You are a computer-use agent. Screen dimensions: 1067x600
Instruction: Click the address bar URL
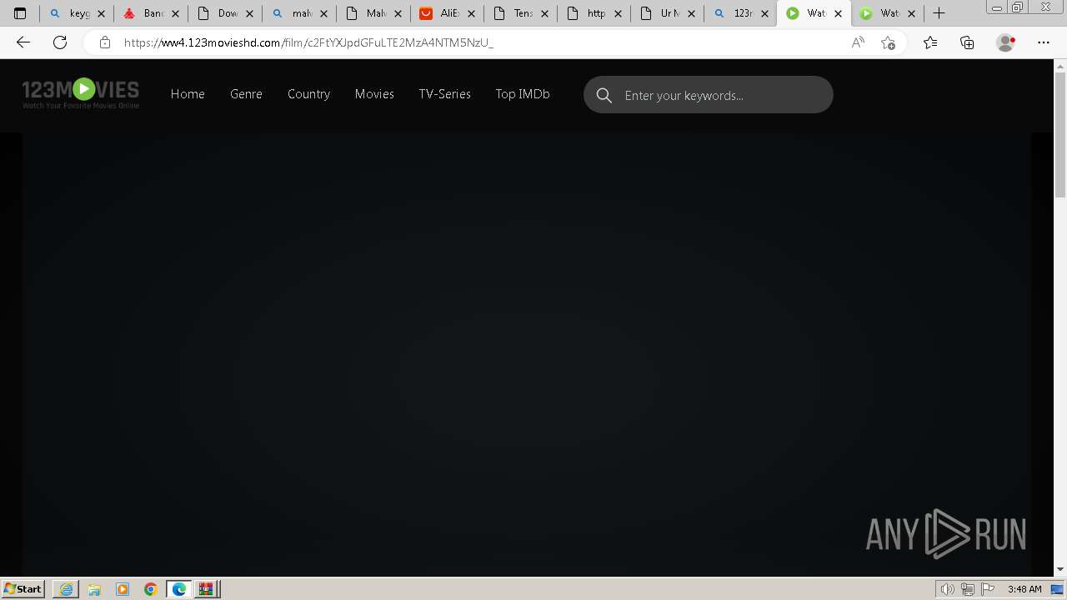point(308,42)
